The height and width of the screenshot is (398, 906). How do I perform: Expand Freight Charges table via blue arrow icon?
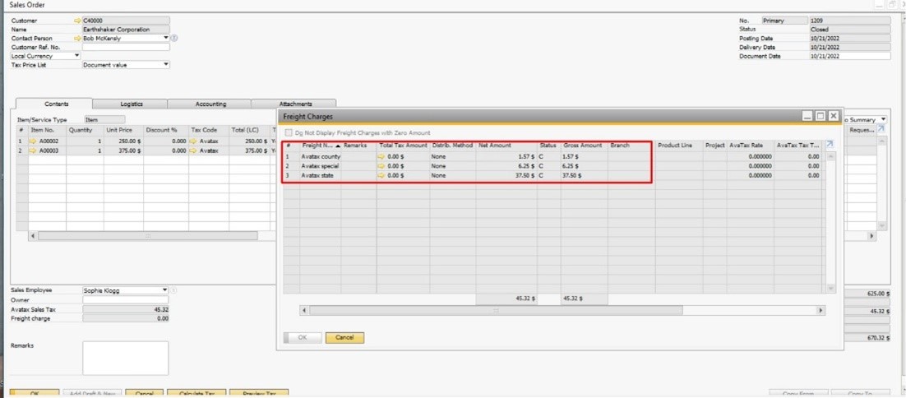point(830,145)
